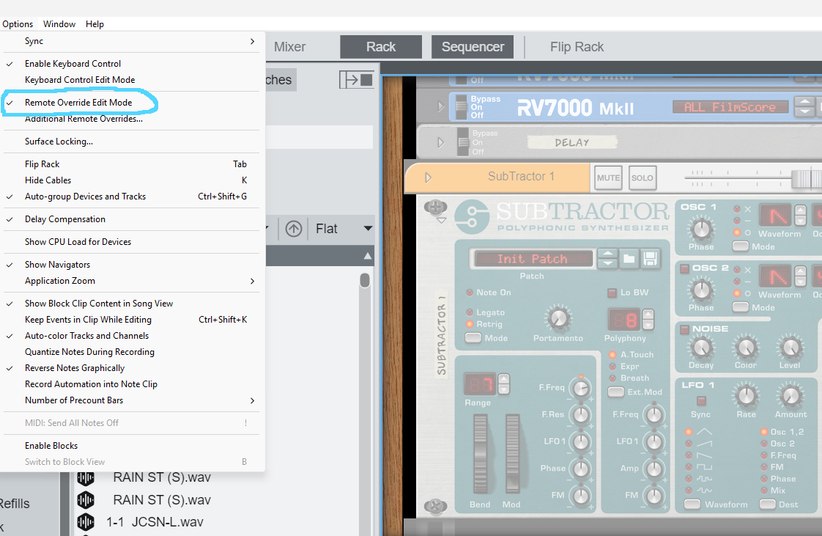Switch to the Sequencer view
Image resolution: width=822 pixels, height=536 pixels.
point(473,47)
